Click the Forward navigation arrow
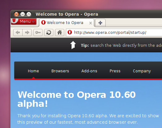Screen dimensions: 162x128 [27, 32]
